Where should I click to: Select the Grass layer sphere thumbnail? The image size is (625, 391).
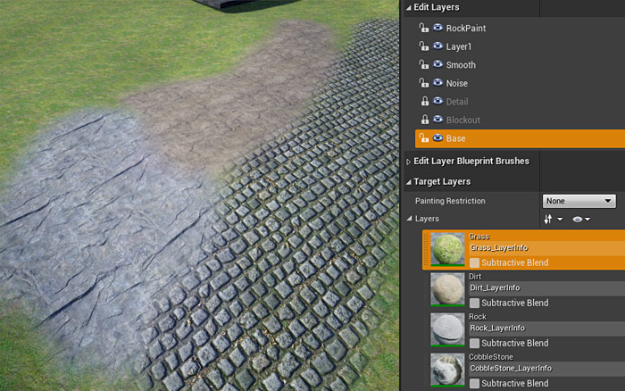point(447,249)
